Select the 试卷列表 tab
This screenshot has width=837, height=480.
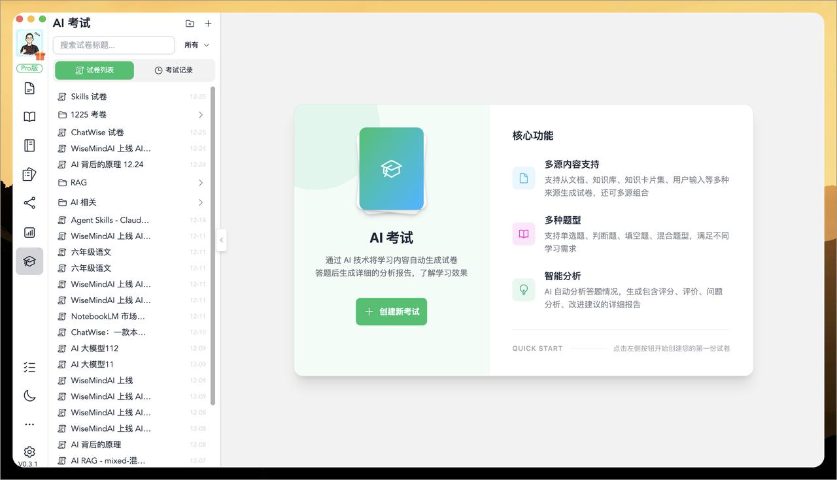tap(94, 69)
